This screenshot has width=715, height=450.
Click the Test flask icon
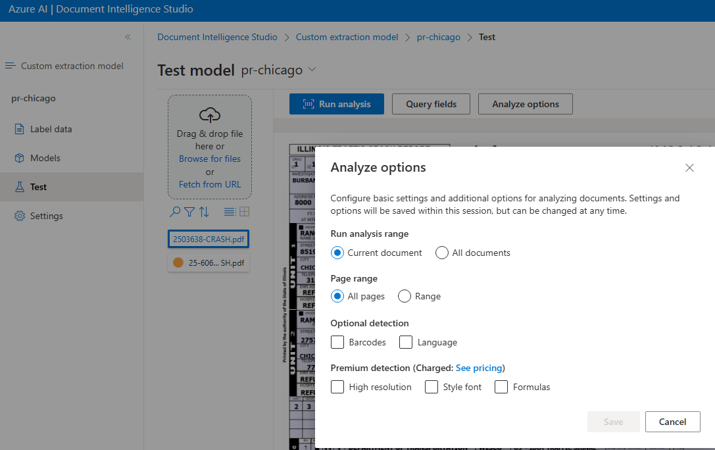click(19, 187)
